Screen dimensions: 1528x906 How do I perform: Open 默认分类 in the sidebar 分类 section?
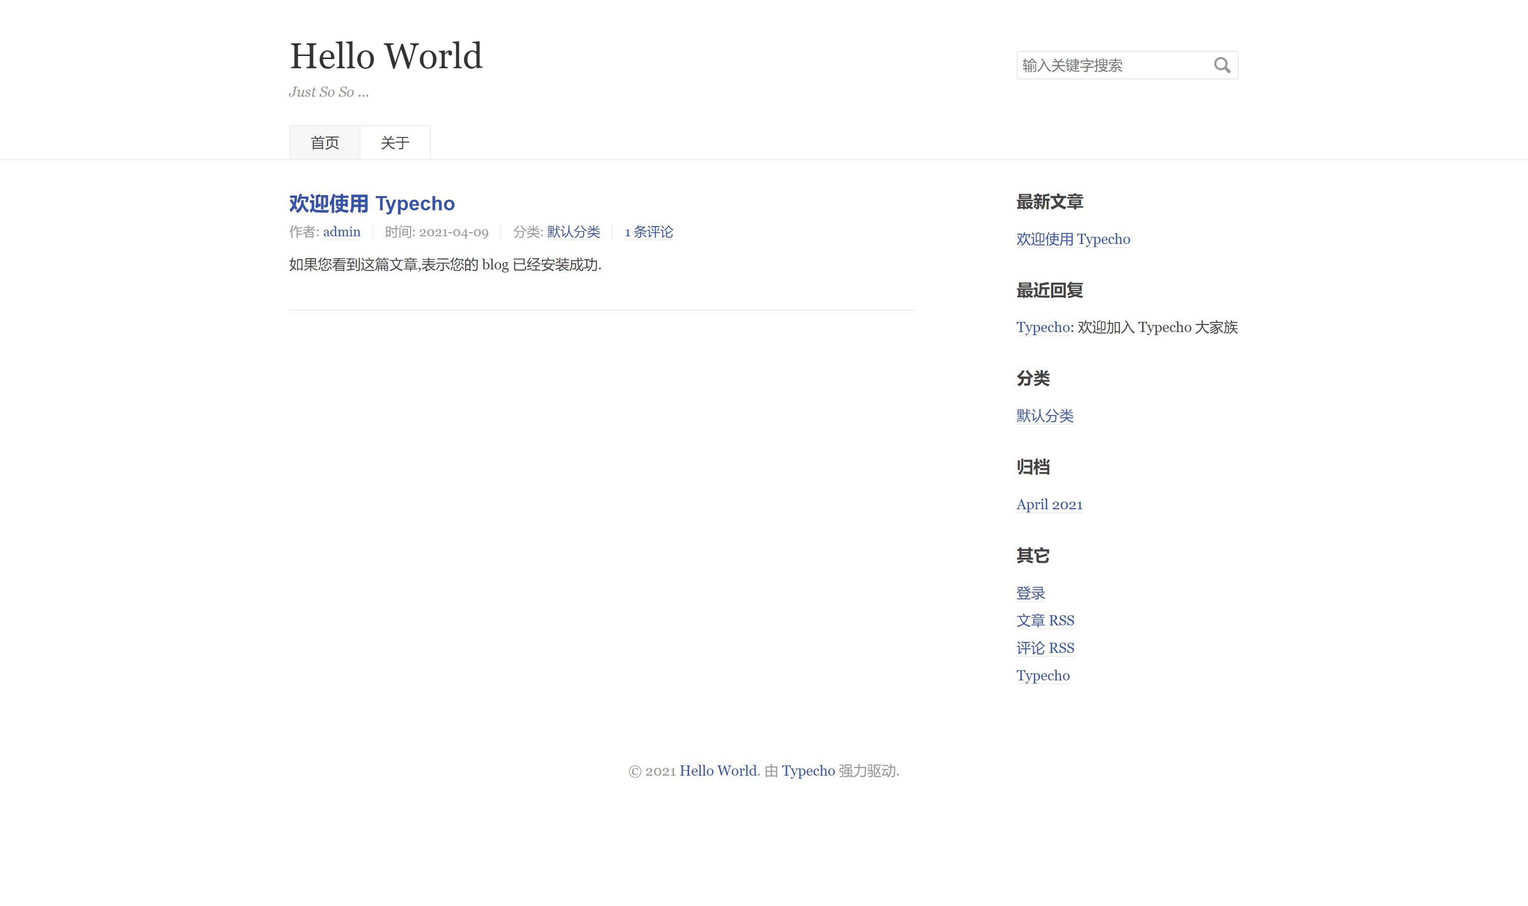[1045, 416]
